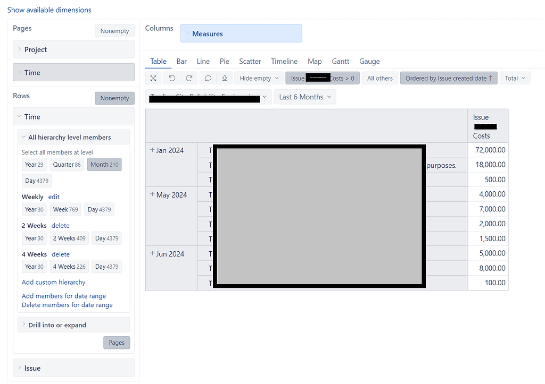Open the Hide empty dropdown
This screenshot has width=545, height=384.
[x=258, y=78]
